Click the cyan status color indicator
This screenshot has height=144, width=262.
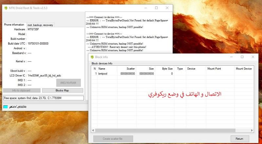[x=6, y=107]
